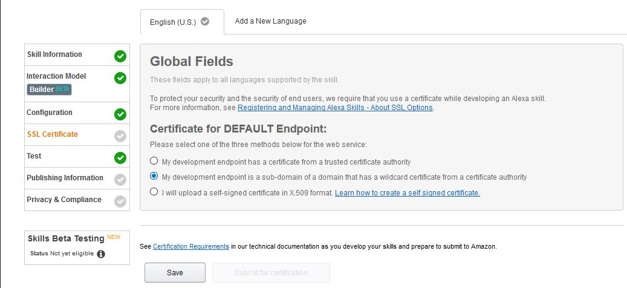Choose upload self-signed certificate radio option
The height and width of the screenshot is (288, 627).
[x=154, y=192]
